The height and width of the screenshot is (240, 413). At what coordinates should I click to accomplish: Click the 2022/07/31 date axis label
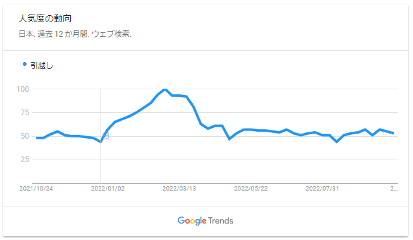pos(322,189)
